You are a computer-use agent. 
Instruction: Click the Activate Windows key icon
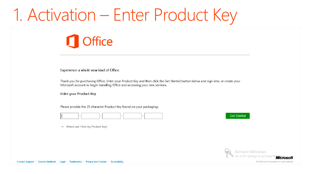(229, 153)
